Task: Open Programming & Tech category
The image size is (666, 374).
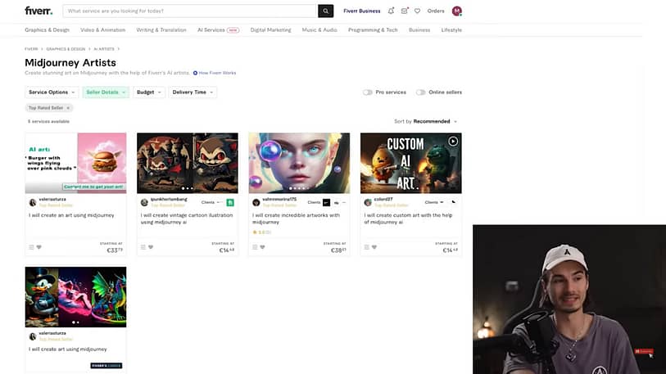Action: (373, 30)
